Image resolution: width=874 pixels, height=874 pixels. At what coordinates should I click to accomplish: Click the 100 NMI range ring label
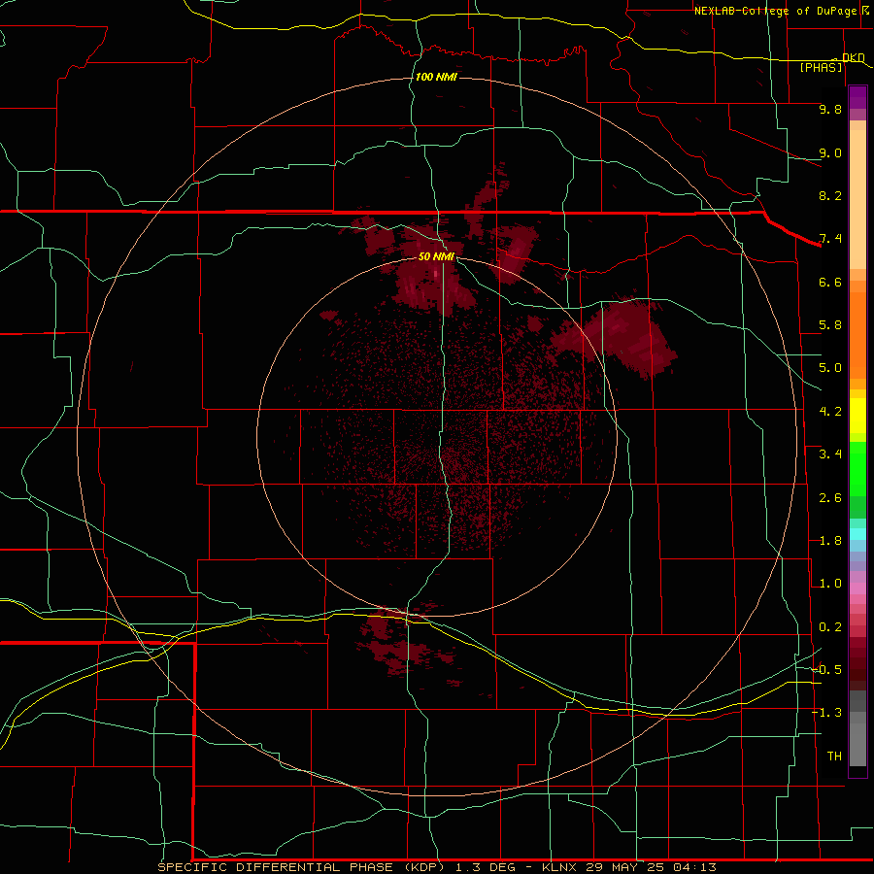pyautogui.click(x=436, y=77)
